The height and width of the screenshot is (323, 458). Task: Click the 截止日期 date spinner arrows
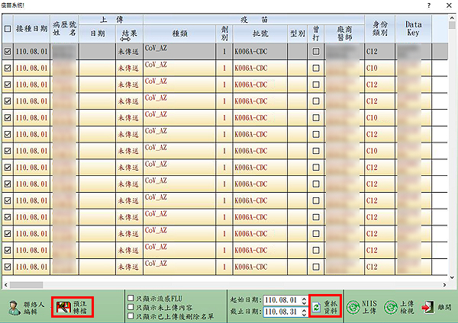(304, 312)
